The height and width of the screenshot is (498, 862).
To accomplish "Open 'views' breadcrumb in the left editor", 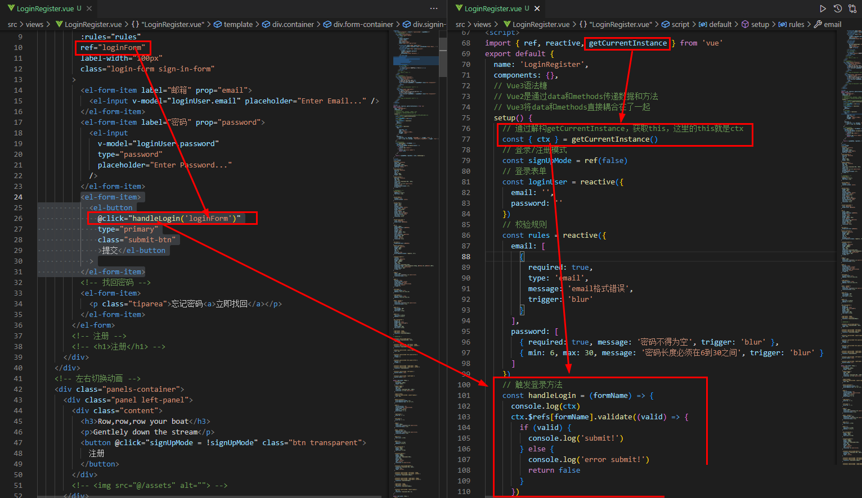I will (34, 24).
